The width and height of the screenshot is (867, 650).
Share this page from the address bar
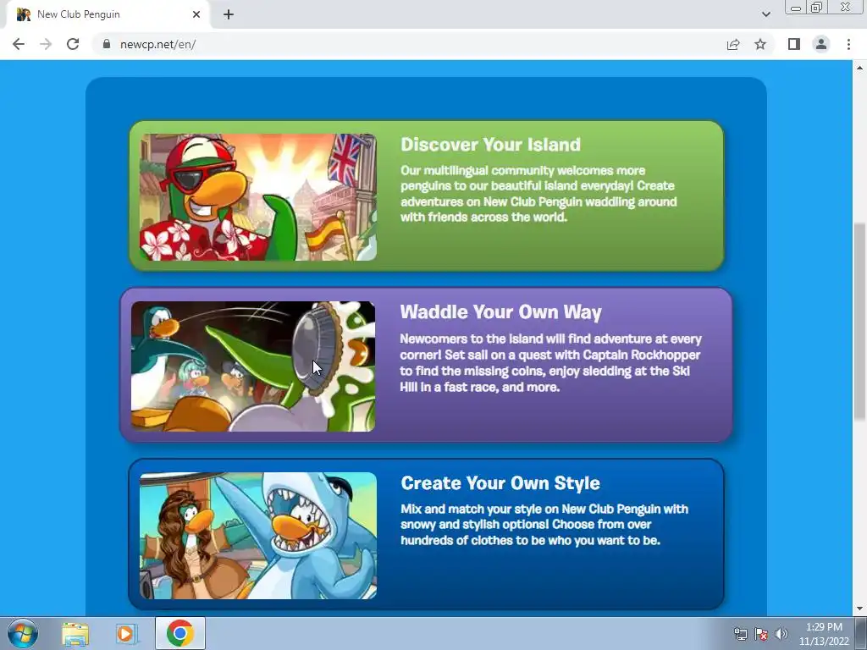pos(733,44)
